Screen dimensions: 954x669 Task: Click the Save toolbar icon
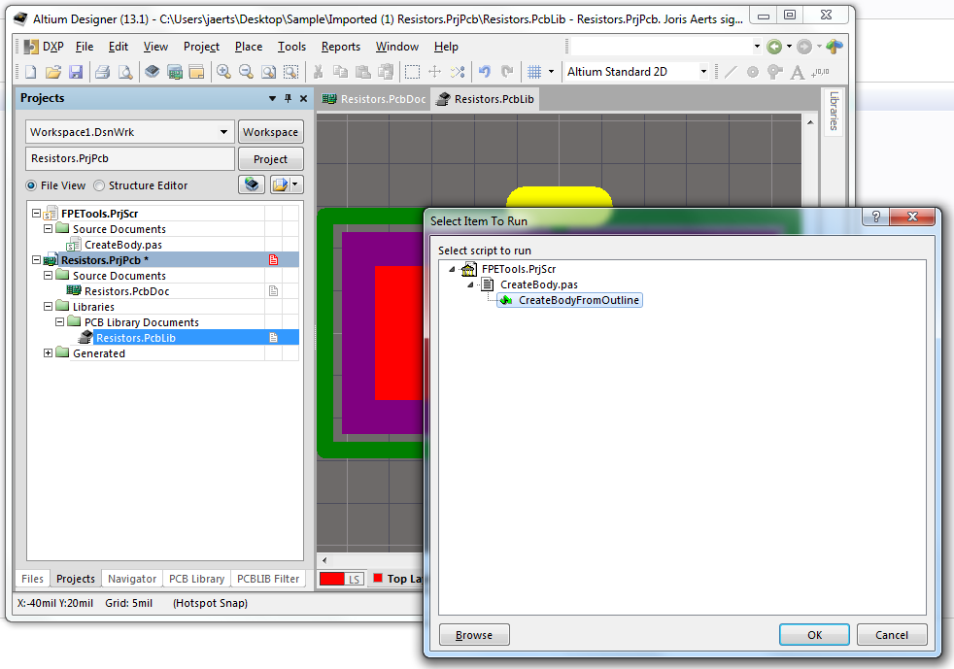[76, 72]
